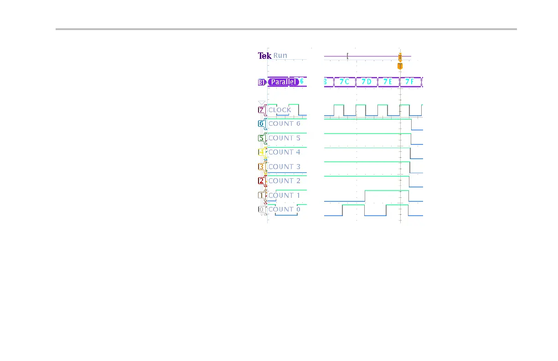Click the 7C decoded bus value
Viewport: 558px width, 361px height.
344,82
